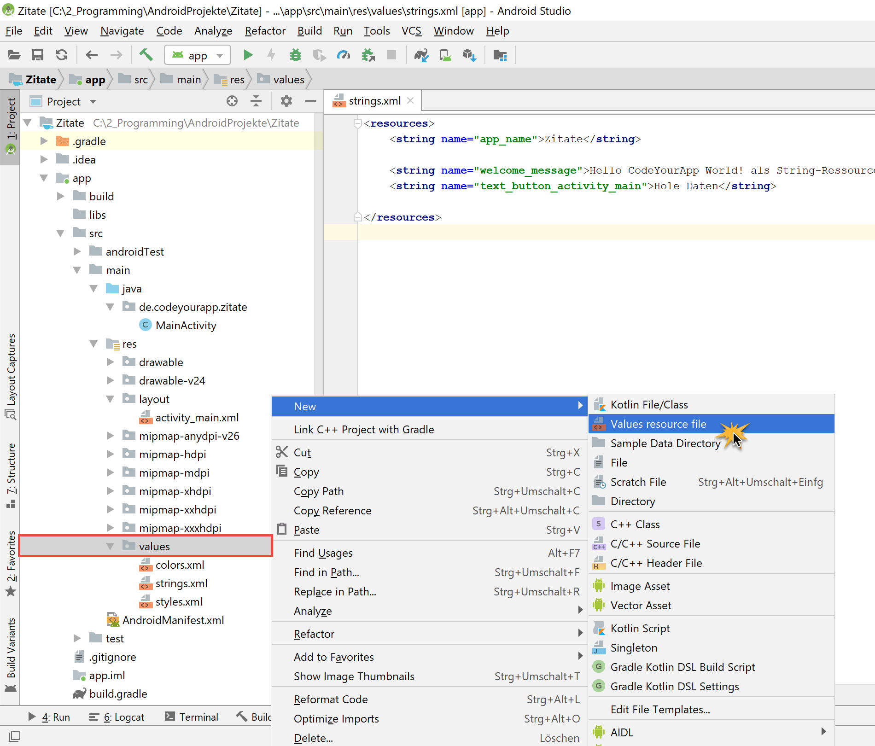The image size is (875, 746).
Task: Choose Copy Path from context menu
Action: (x=429, y=491)
